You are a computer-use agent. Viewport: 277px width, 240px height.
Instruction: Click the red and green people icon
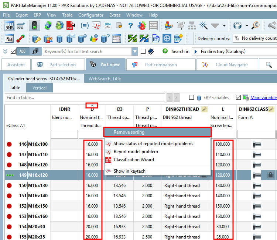pyautogui.click(x=142, y=25)
